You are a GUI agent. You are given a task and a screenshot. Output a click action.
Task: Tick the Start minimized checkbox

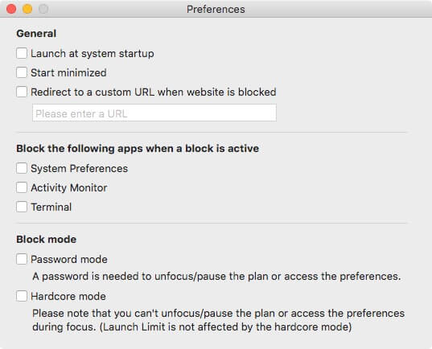tap(22, 72)
